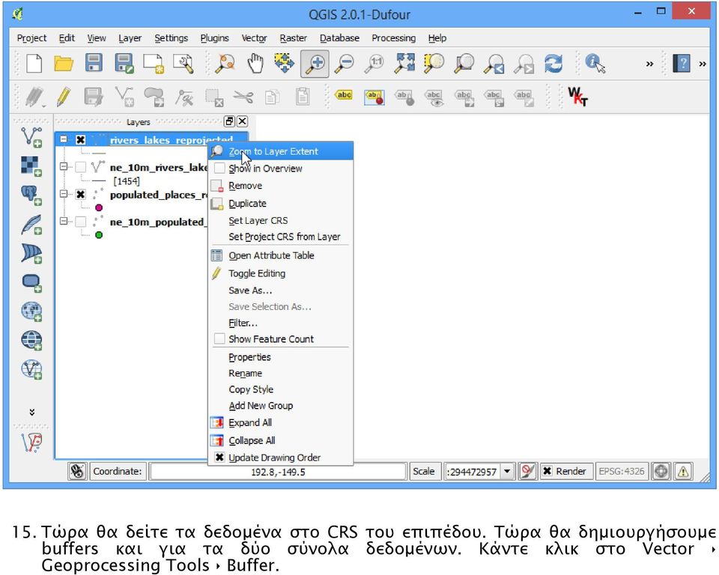Add a raster layer from the side toolbar
719x575 pixels.
[x=31, y=166]
